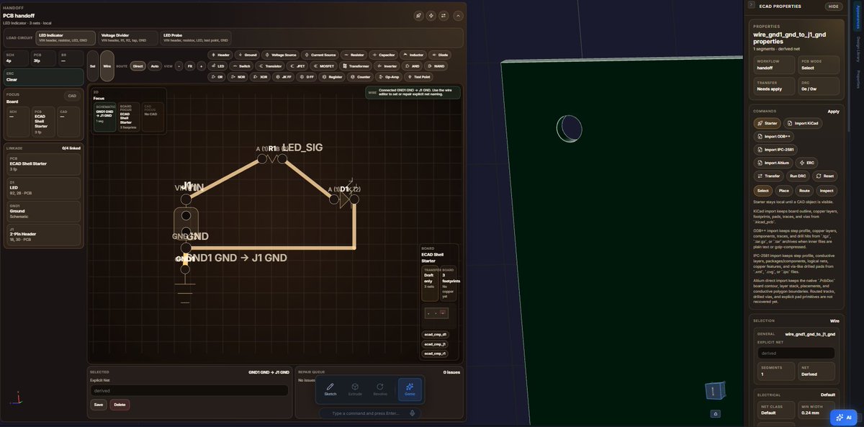
Task: Activate the Wire tool
Action: coord(107,66)
